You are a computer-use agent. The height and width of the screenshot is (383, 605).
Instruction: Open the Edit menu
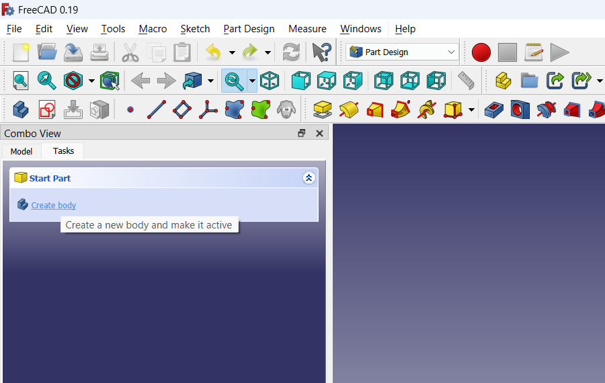point(44,29)
